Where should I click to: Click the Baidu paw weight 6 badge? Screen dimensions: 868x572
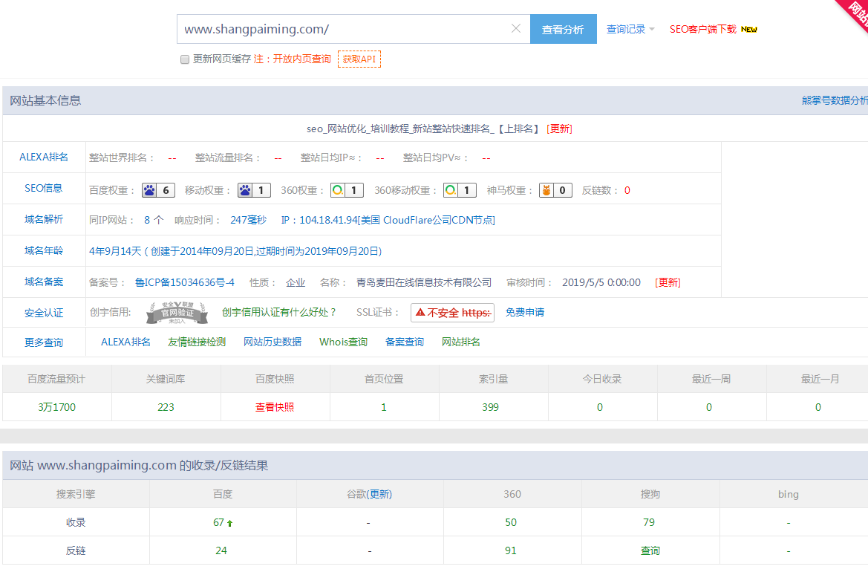[x=158, y=190]
